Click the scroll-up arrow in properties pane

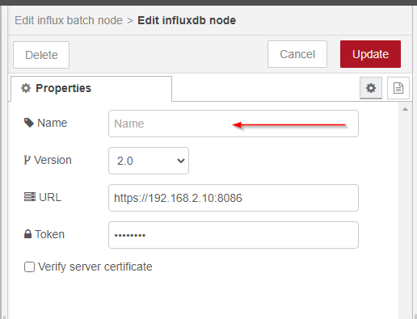[x=405, y=109]
